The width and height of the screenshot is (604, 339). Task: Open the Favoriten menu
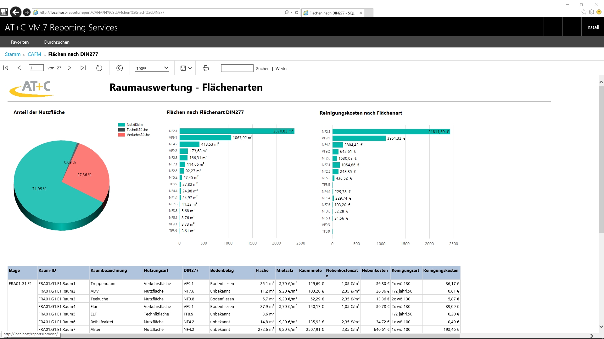(20, 42)
